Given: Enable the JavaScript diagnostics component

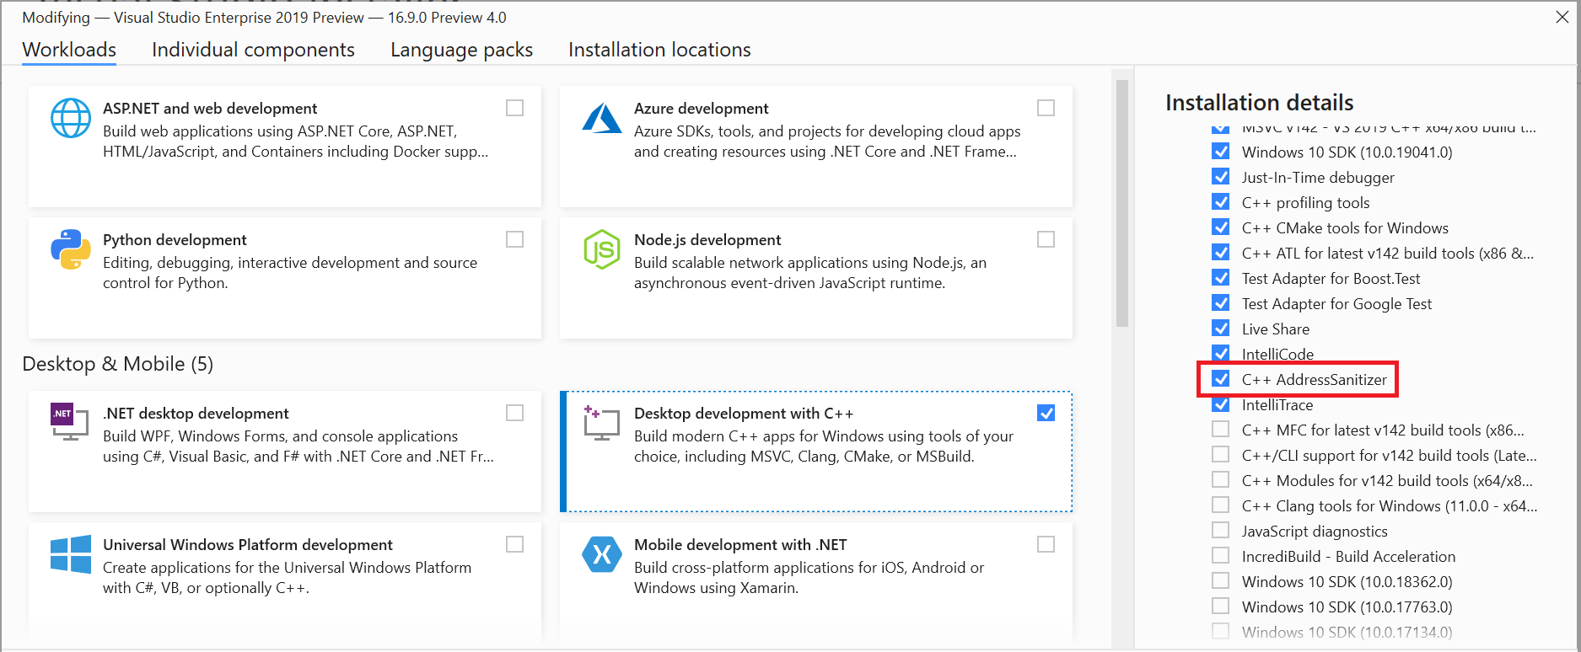Looking at the screenshot, I should click(x=1220, y=531).
